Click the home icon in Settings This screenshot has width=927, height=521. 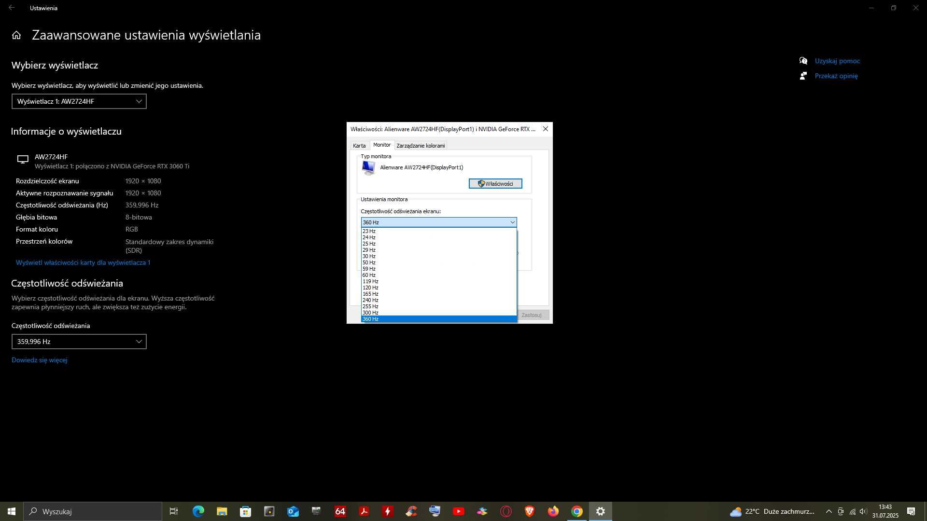tap(16, 35)
